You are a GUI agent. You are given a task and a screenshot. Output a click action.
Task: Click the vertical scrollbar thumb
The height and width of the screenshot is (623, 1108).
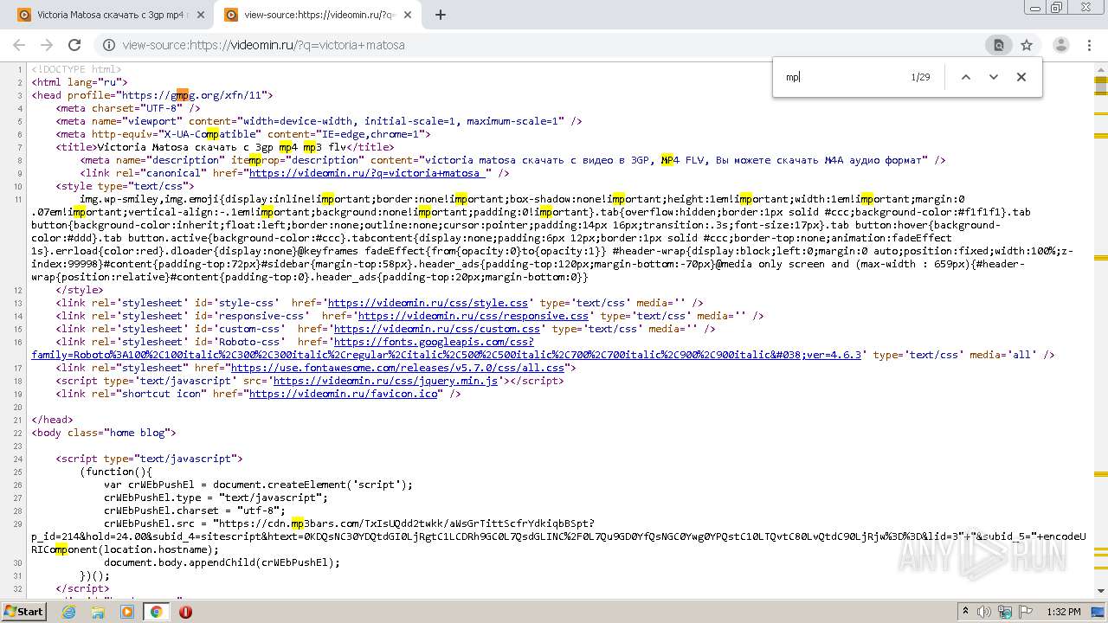click(1101, 87)
